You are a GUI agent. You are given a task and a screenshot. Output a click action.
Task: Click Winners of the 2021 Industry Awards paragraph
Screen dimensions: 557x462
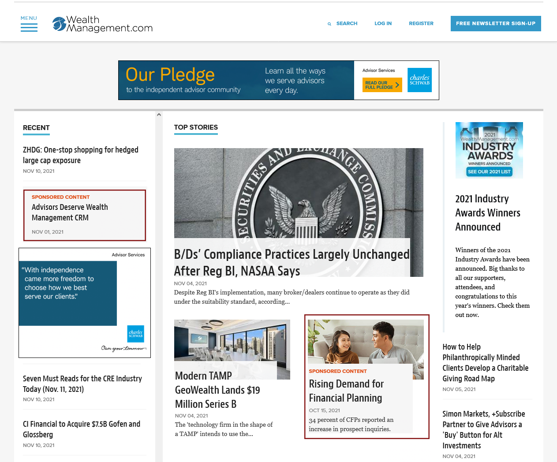[492, 283]
